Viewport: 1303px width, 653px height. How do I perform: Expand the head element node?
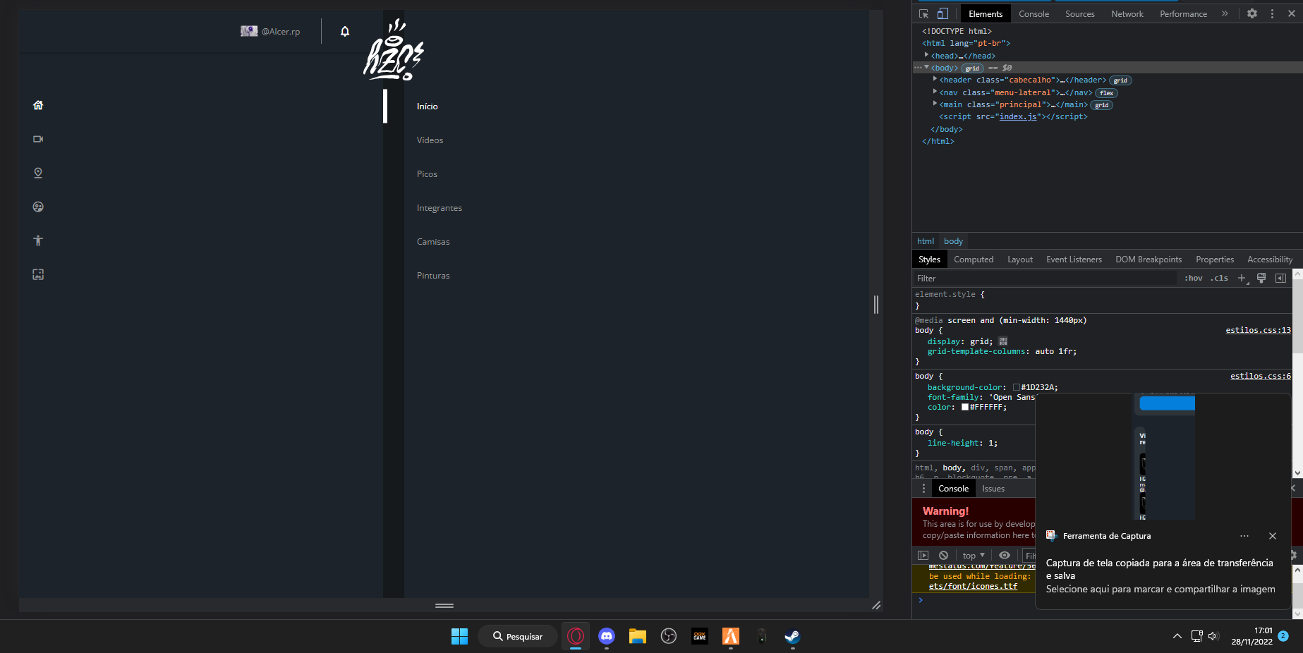(926, 55)
